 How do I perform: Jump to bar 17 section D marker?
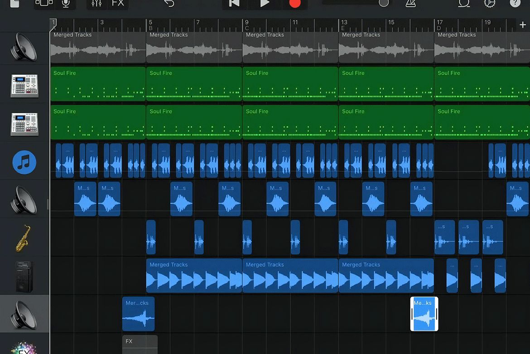pyautogui.click(x=439, y=25)
